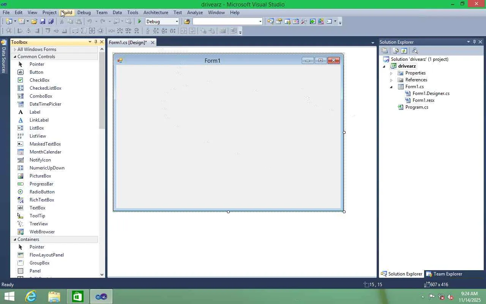
Task: Click the Align Bottoms layout icon
Action: (x=65, y=31)
